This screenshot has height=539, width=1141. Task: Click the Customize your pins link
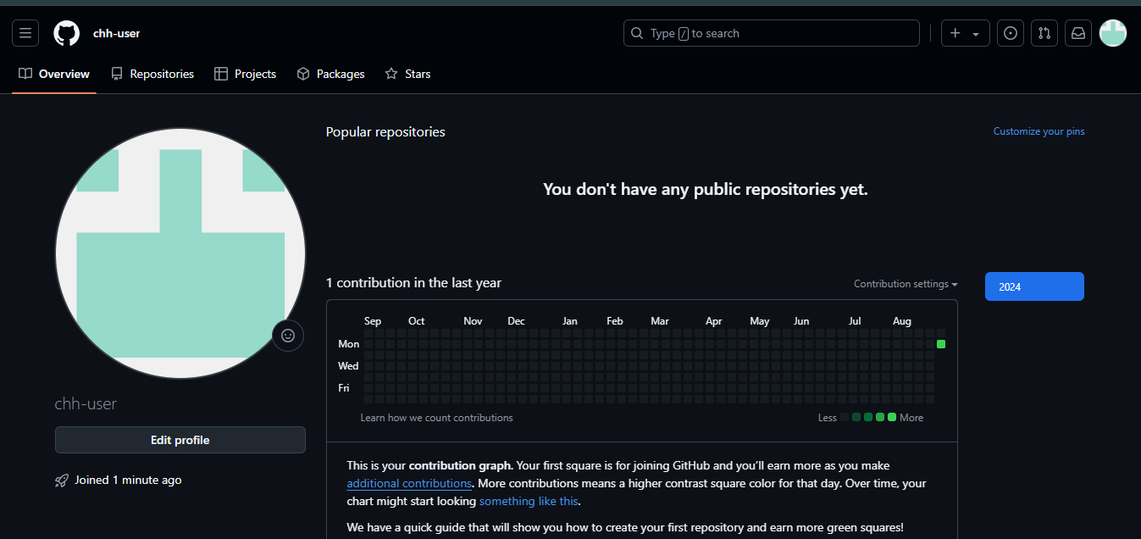pos(1039,131)
